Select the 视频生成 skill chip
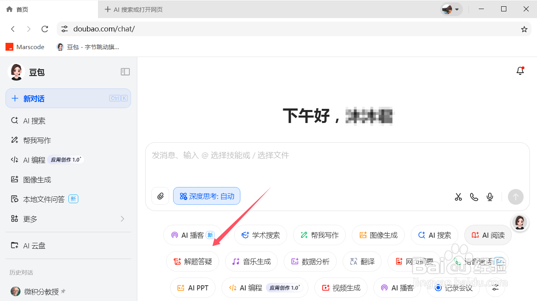Viewport: 537px width, 301px height. [341, 288]
